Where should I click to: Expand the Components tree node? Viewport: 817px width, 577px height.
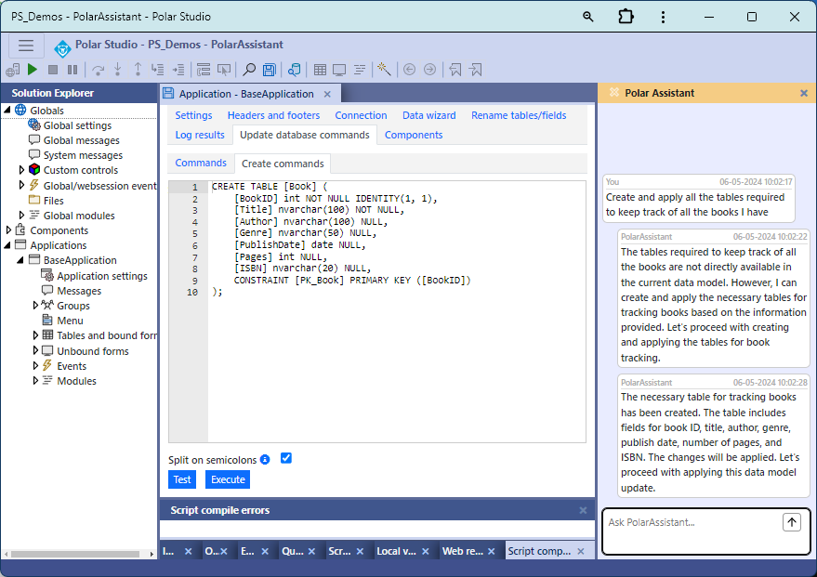(8, 229)
